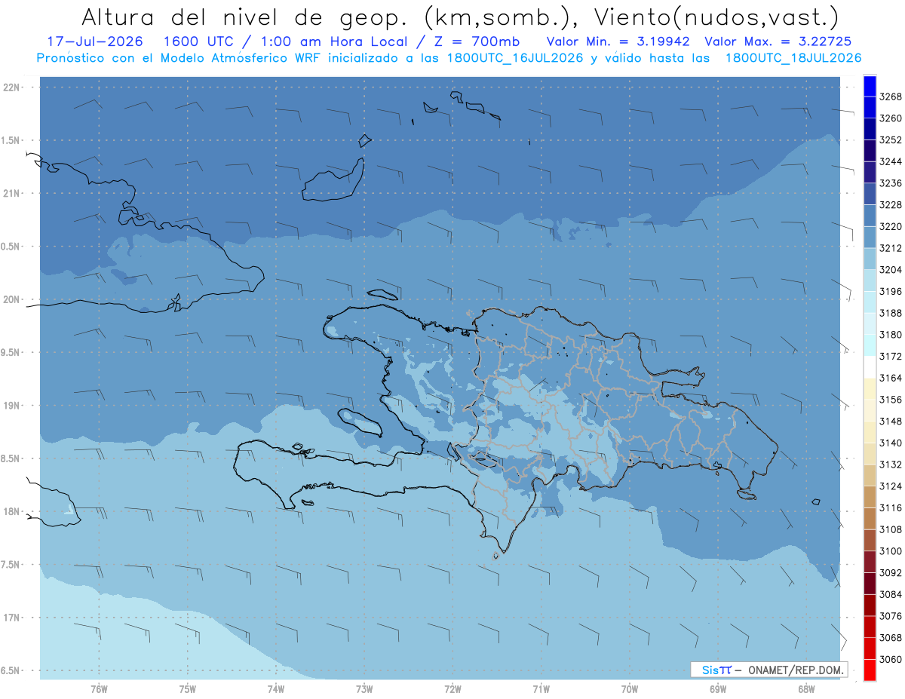Pick the bright blue swatch above 3268
Viewport: 905px width, 699px height.
(870, 86)
